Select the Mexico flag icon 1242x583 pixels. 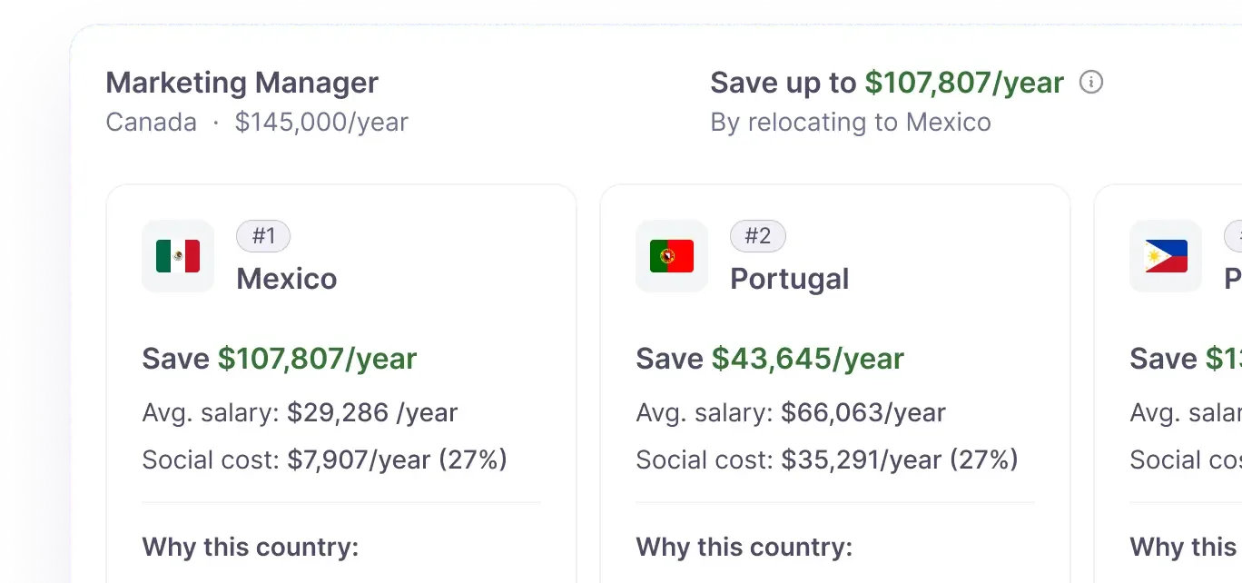coord(178,256)
